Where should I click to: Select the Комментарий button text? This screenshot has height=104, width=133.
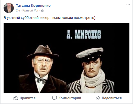[x=70, y=98]
